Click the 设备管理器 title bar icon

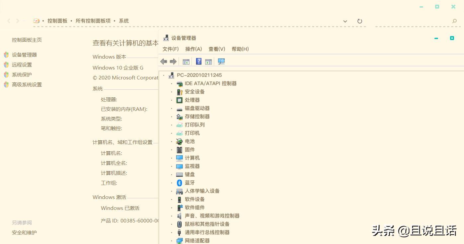point(166,38)
